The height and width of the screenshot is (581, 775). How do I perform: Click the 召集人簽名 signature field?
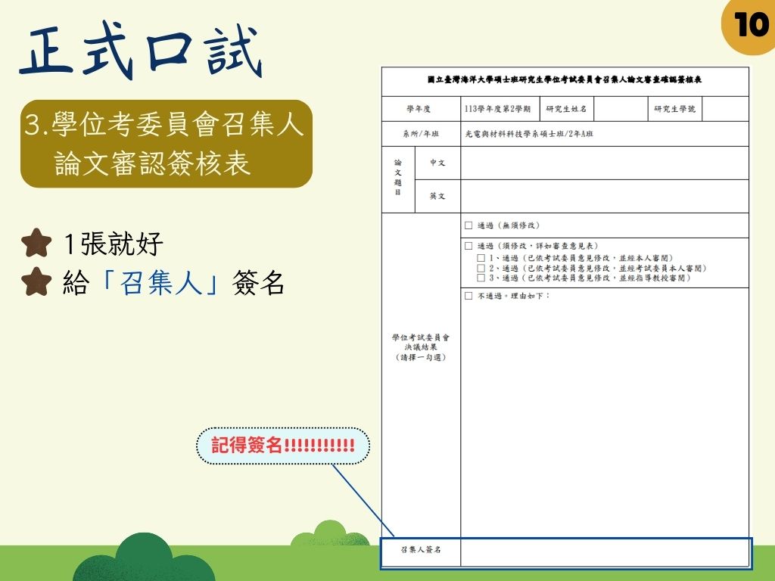pos(604,551)
